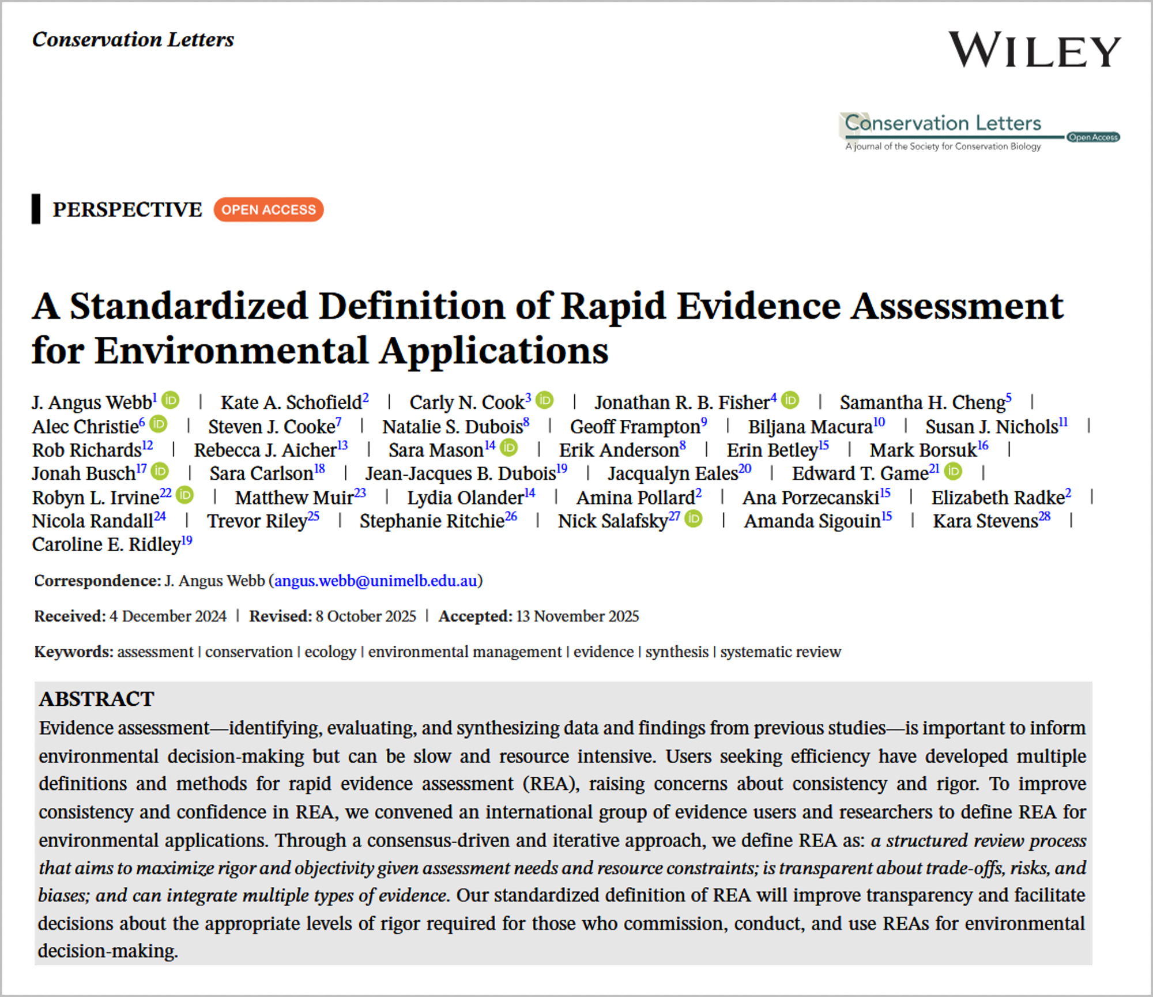The image size is (1153, 997).
Task: Click affiliation superscript 10 after Biljana Macura
Action: (879, 422)
